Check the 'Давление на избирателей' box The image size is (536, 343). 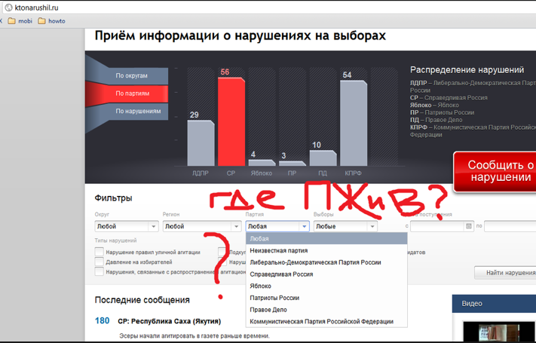(x=100, y=262)
